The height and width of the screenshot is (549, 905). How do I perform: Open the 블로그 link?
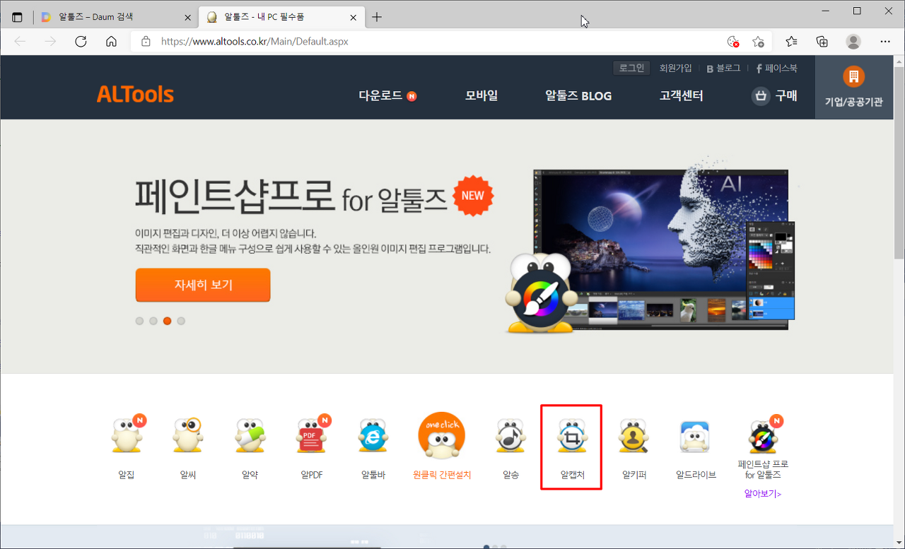[723, 68]
